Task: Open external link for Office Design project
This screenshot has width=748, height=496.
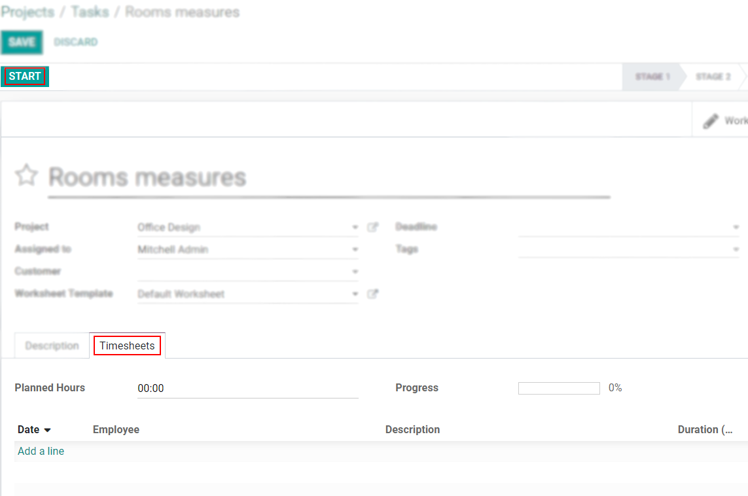Action: click(372, 227)
